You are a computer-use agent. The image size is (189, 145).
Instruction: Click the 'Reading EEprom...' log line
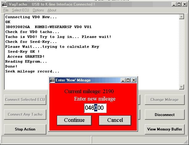[26, 61]
